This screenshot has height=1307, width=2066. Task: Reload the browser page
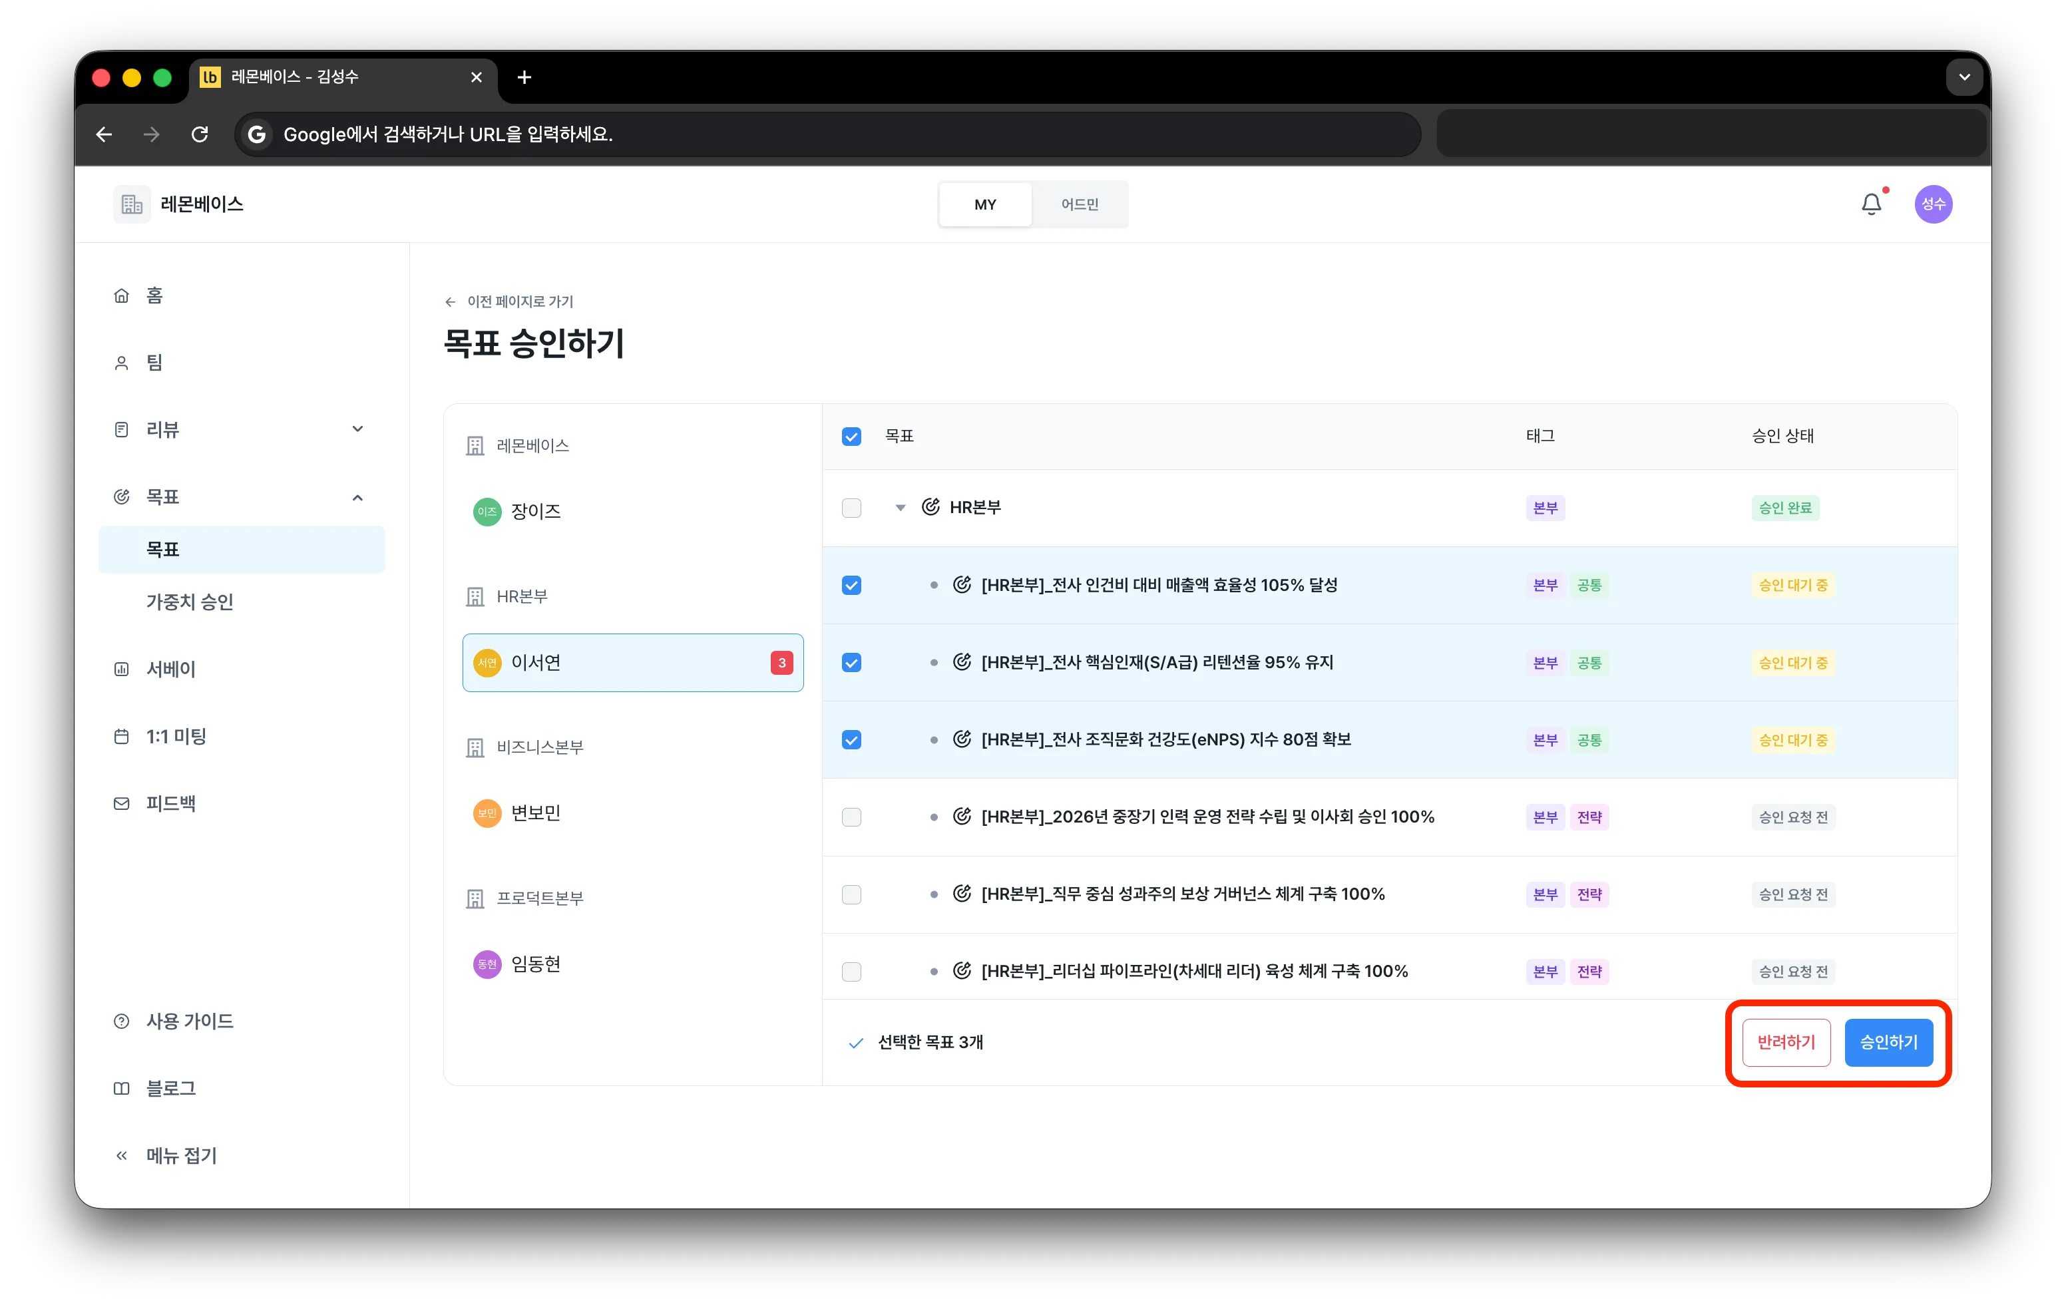pos(200,134)
